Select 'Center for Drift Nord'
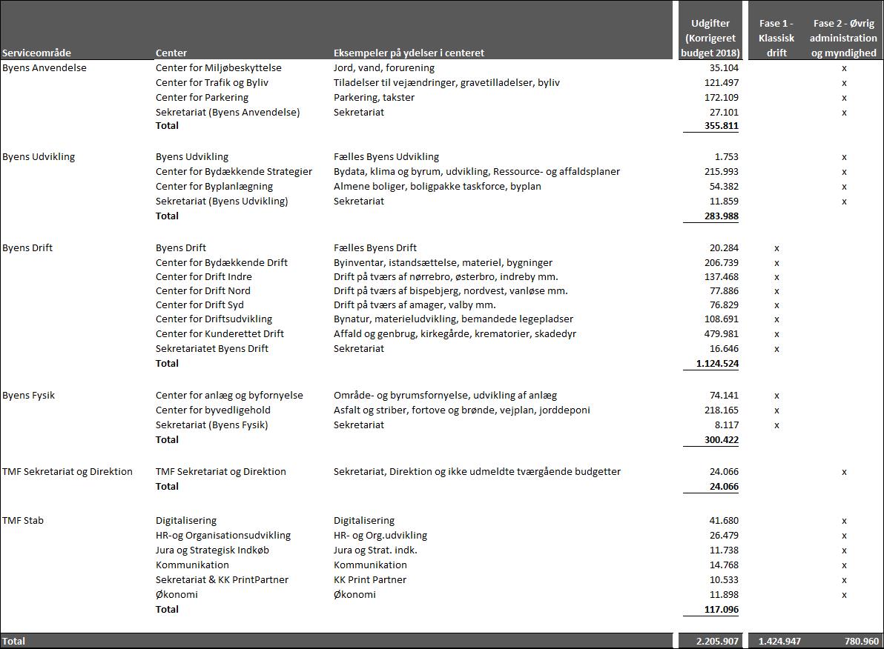 point(203,290)
